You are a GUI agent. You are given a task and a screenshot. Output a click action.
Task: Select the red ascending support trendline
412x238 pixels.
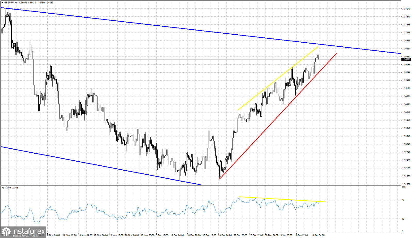[278, 116]
